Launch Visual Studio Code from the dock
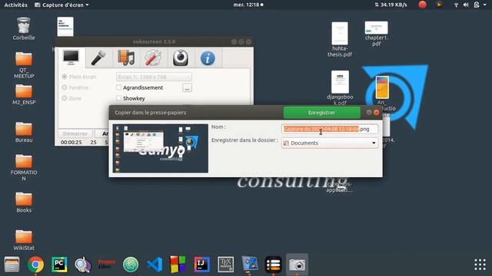This screenshot has width=492, height=276. pos(155,264)
